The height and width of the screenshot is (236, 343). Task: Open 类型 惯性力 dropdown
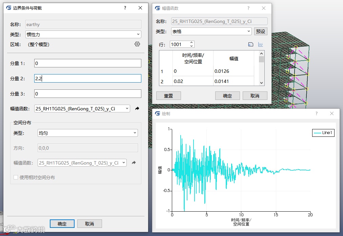pos(83,34)
